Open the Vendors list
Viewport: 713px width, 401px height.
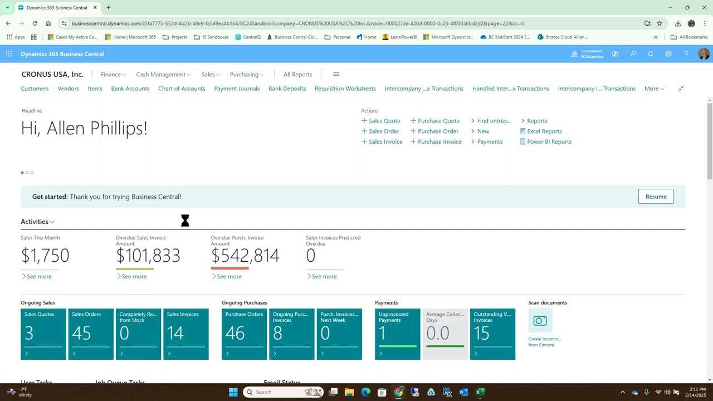(68, 89)
